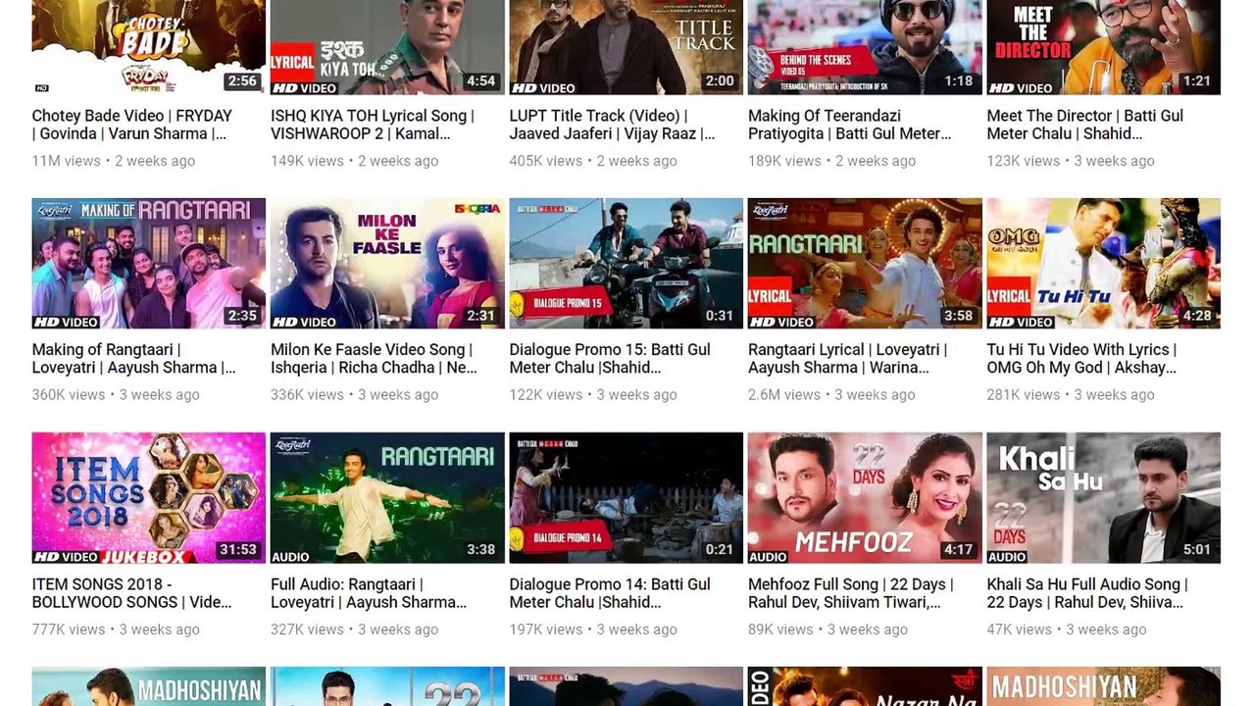Screen dimensions: 1255x706
Task: Open the ISHQ KIYA TOH lyrical thumbnail
Action: click(387, 47)
